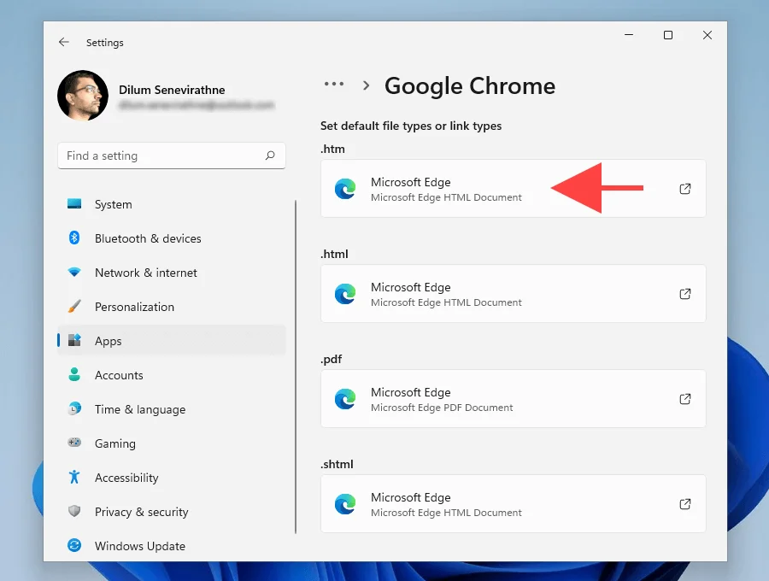Open Bluetooth & devices settings
Image resolution: width=769 pixels, height=581 pixels.
click(x=171, y=238)
